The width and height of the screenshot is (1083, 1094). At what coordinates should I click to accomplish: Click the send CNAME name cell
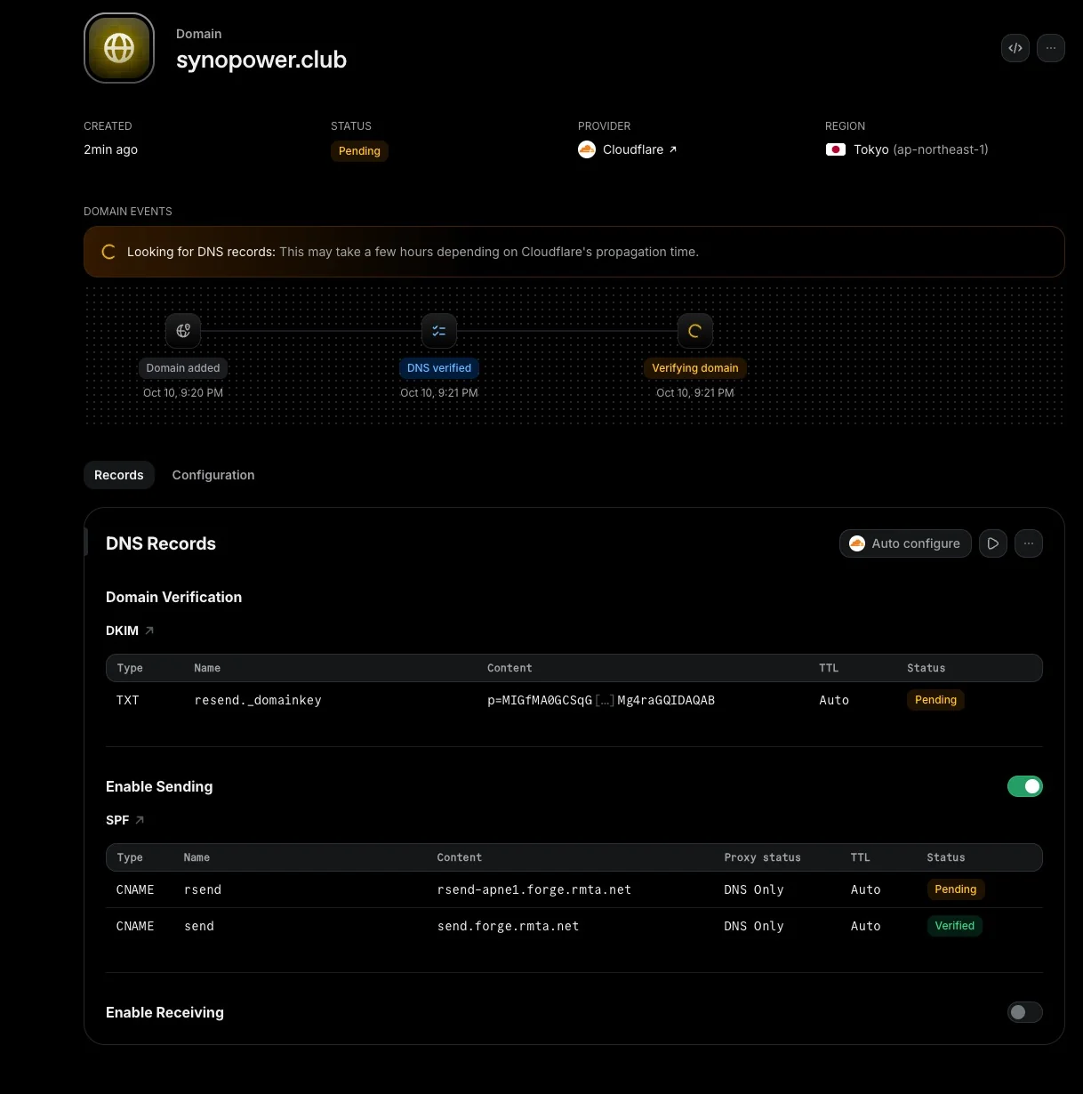point(199,926)
